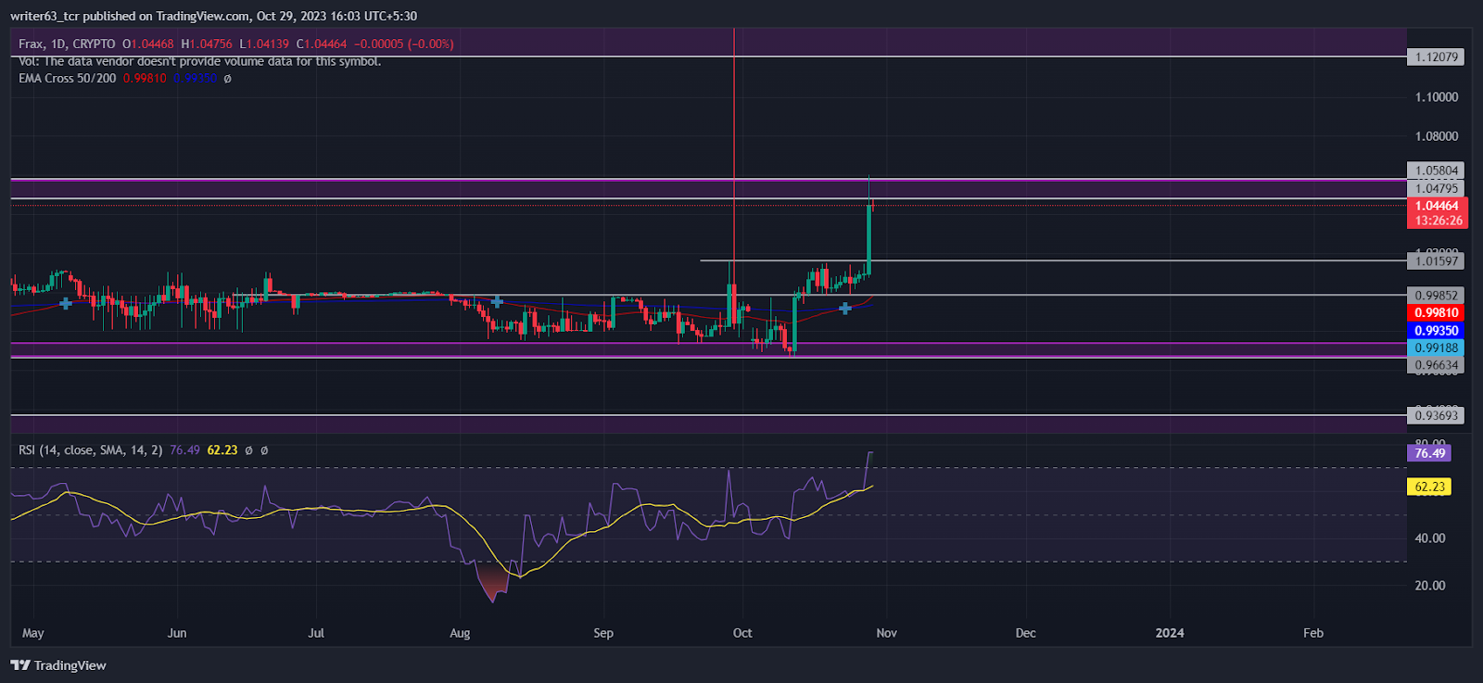Click the EMA cross marker in late October
Viewport: 1483px width, 683px height.
click(x=845, y=309)
